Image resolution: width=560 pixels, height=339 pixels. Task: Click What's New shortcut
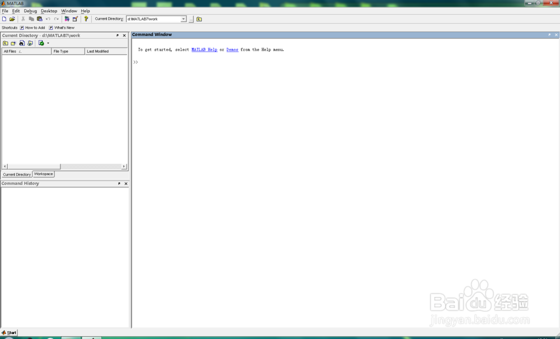pos(62,27)
